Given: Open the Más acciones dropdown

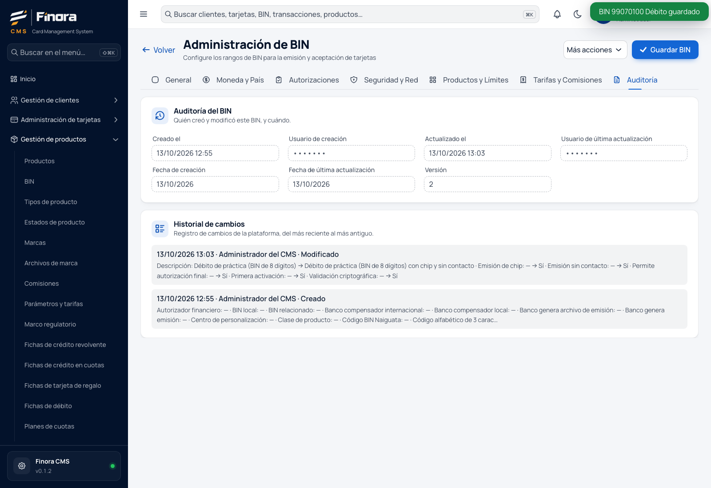Looking at the screenshot, I should click(x=595, y=50).
